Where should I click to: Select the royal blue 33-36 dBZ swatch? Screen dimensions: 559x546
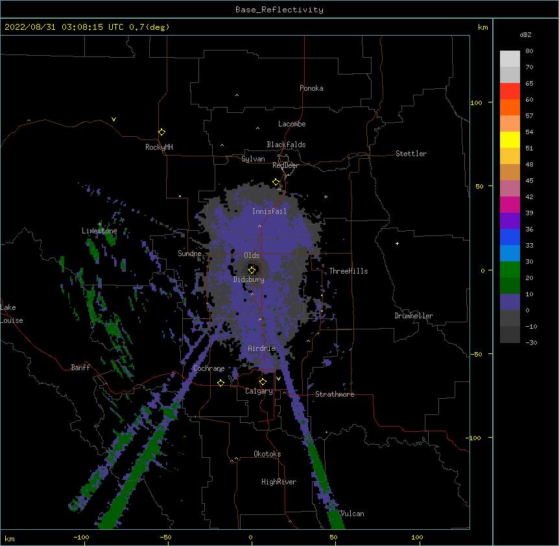510,237
